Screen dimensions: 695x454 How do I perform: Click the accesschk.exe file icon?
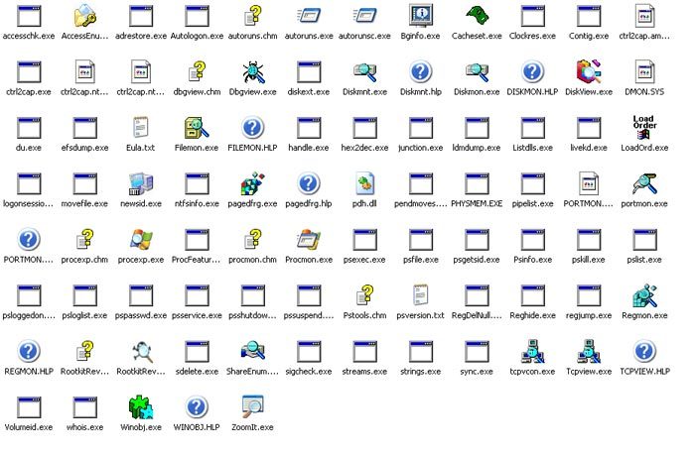[29, 17]
